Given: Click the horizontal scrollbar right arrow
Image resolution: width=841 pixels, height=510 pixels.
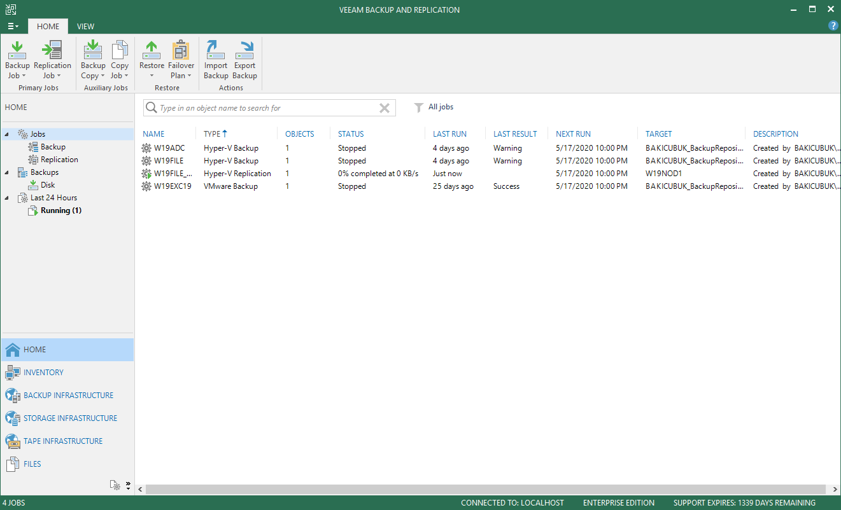Looking at the screenshot, I should click(x=835, y=490).
